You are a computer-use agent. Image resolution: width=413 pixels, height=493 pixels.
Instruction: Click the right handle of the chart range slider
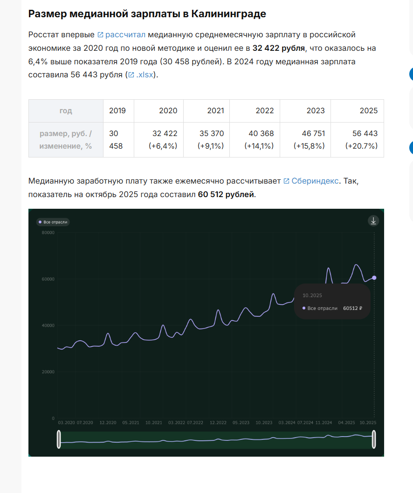[x=374, y=439]
